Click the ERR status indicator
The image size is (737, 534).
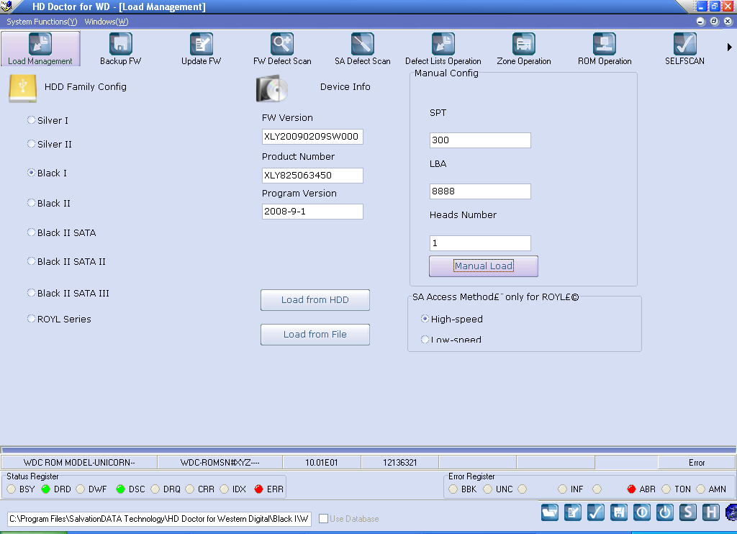point(258,489)
